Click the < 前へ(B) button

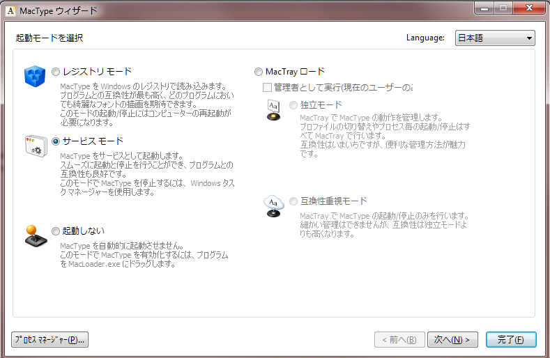[398, 340]
